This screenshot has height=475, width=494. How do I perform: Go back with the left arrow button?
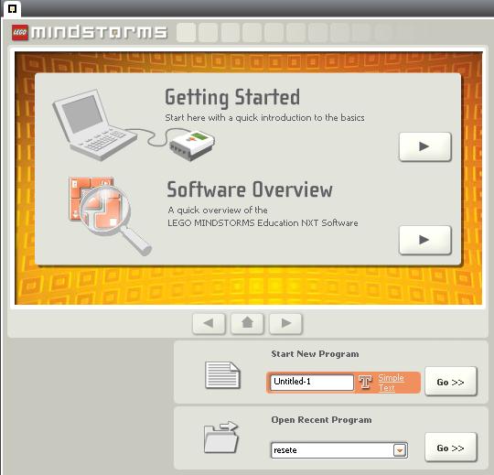pos(209,323)
